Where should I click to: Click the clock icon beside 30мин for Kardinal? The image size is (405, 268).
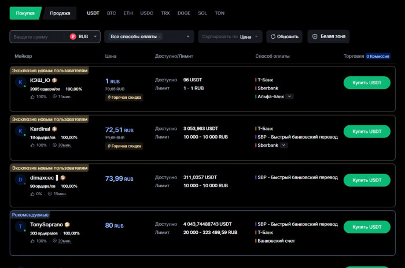click(x=54, y=145)
